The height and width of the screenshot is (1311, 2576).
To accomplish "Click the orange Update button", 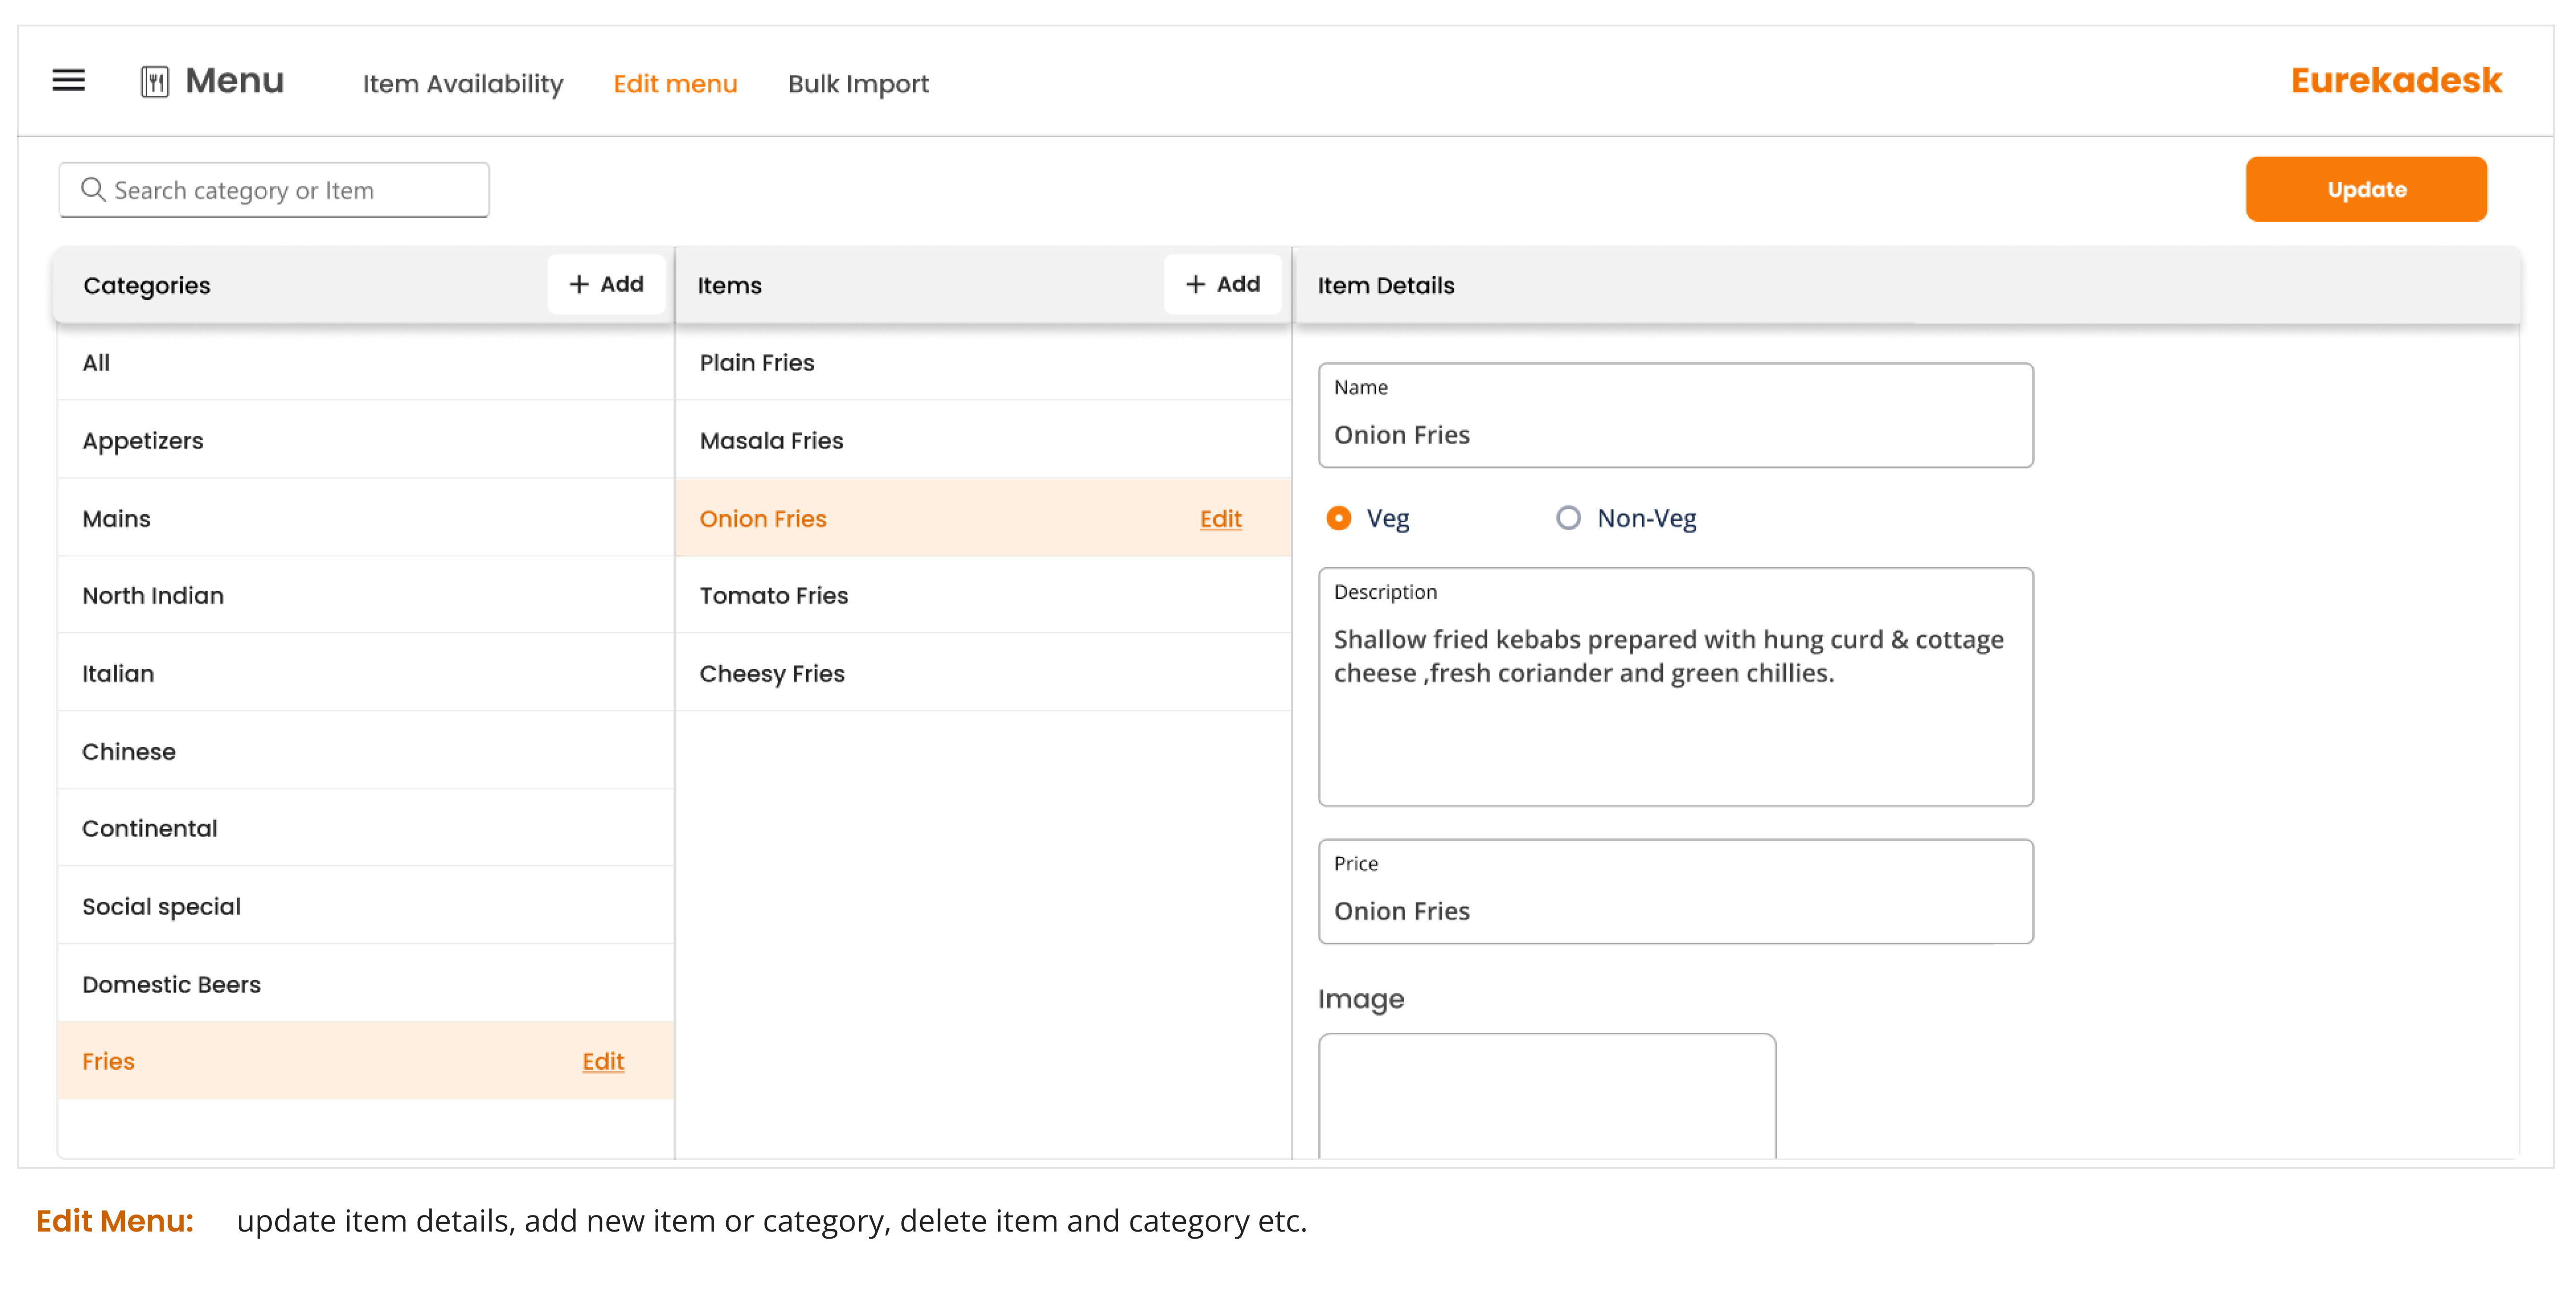I will point(2366,189).
